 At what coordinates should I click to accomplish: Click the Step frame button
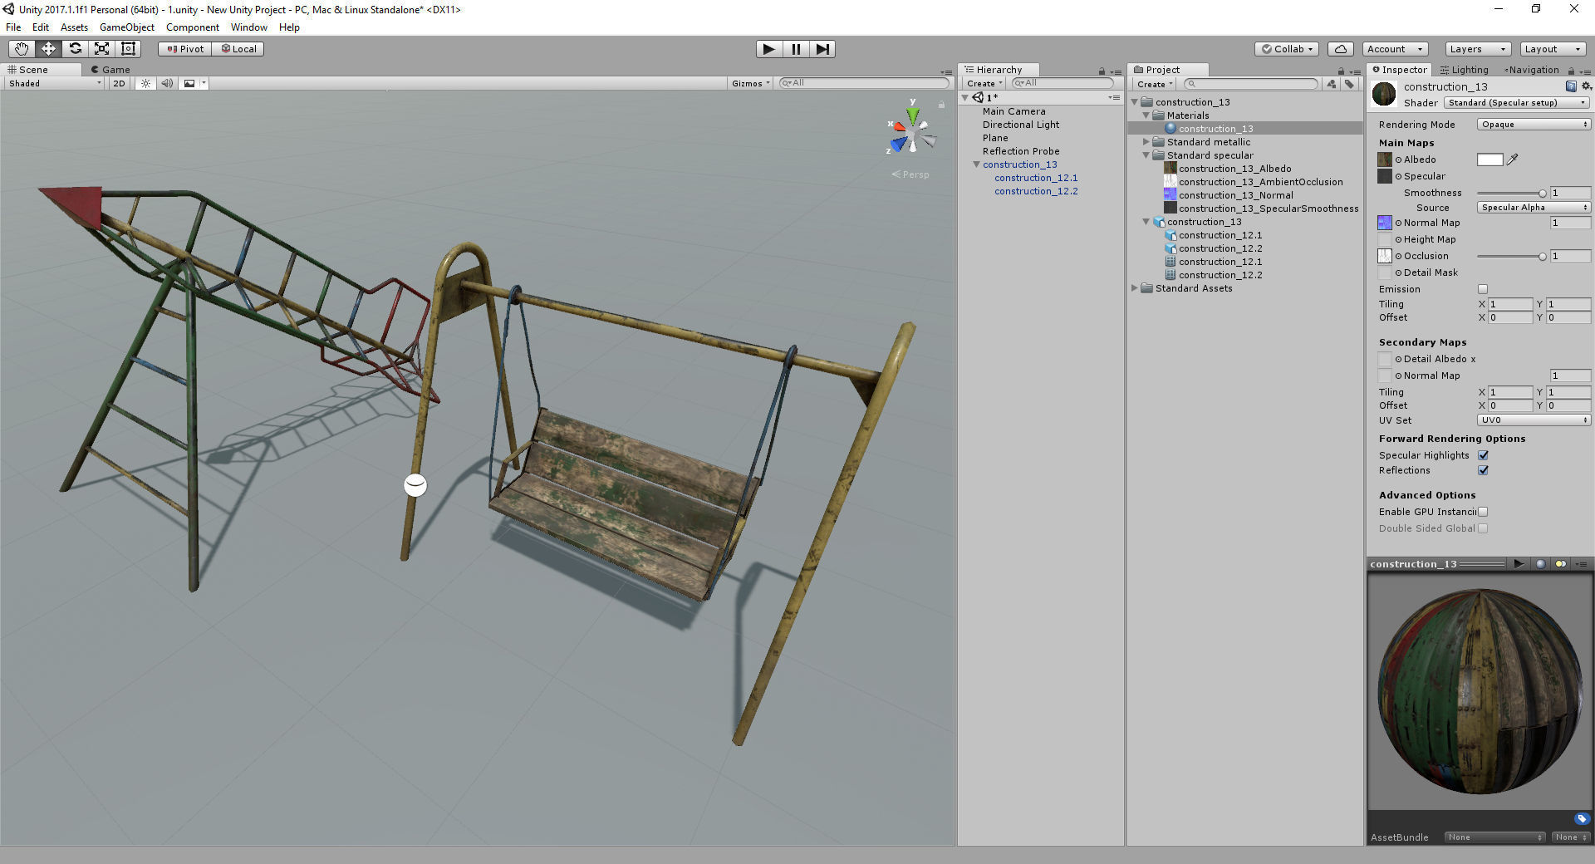pyautogui.click(x=822, y=49)
